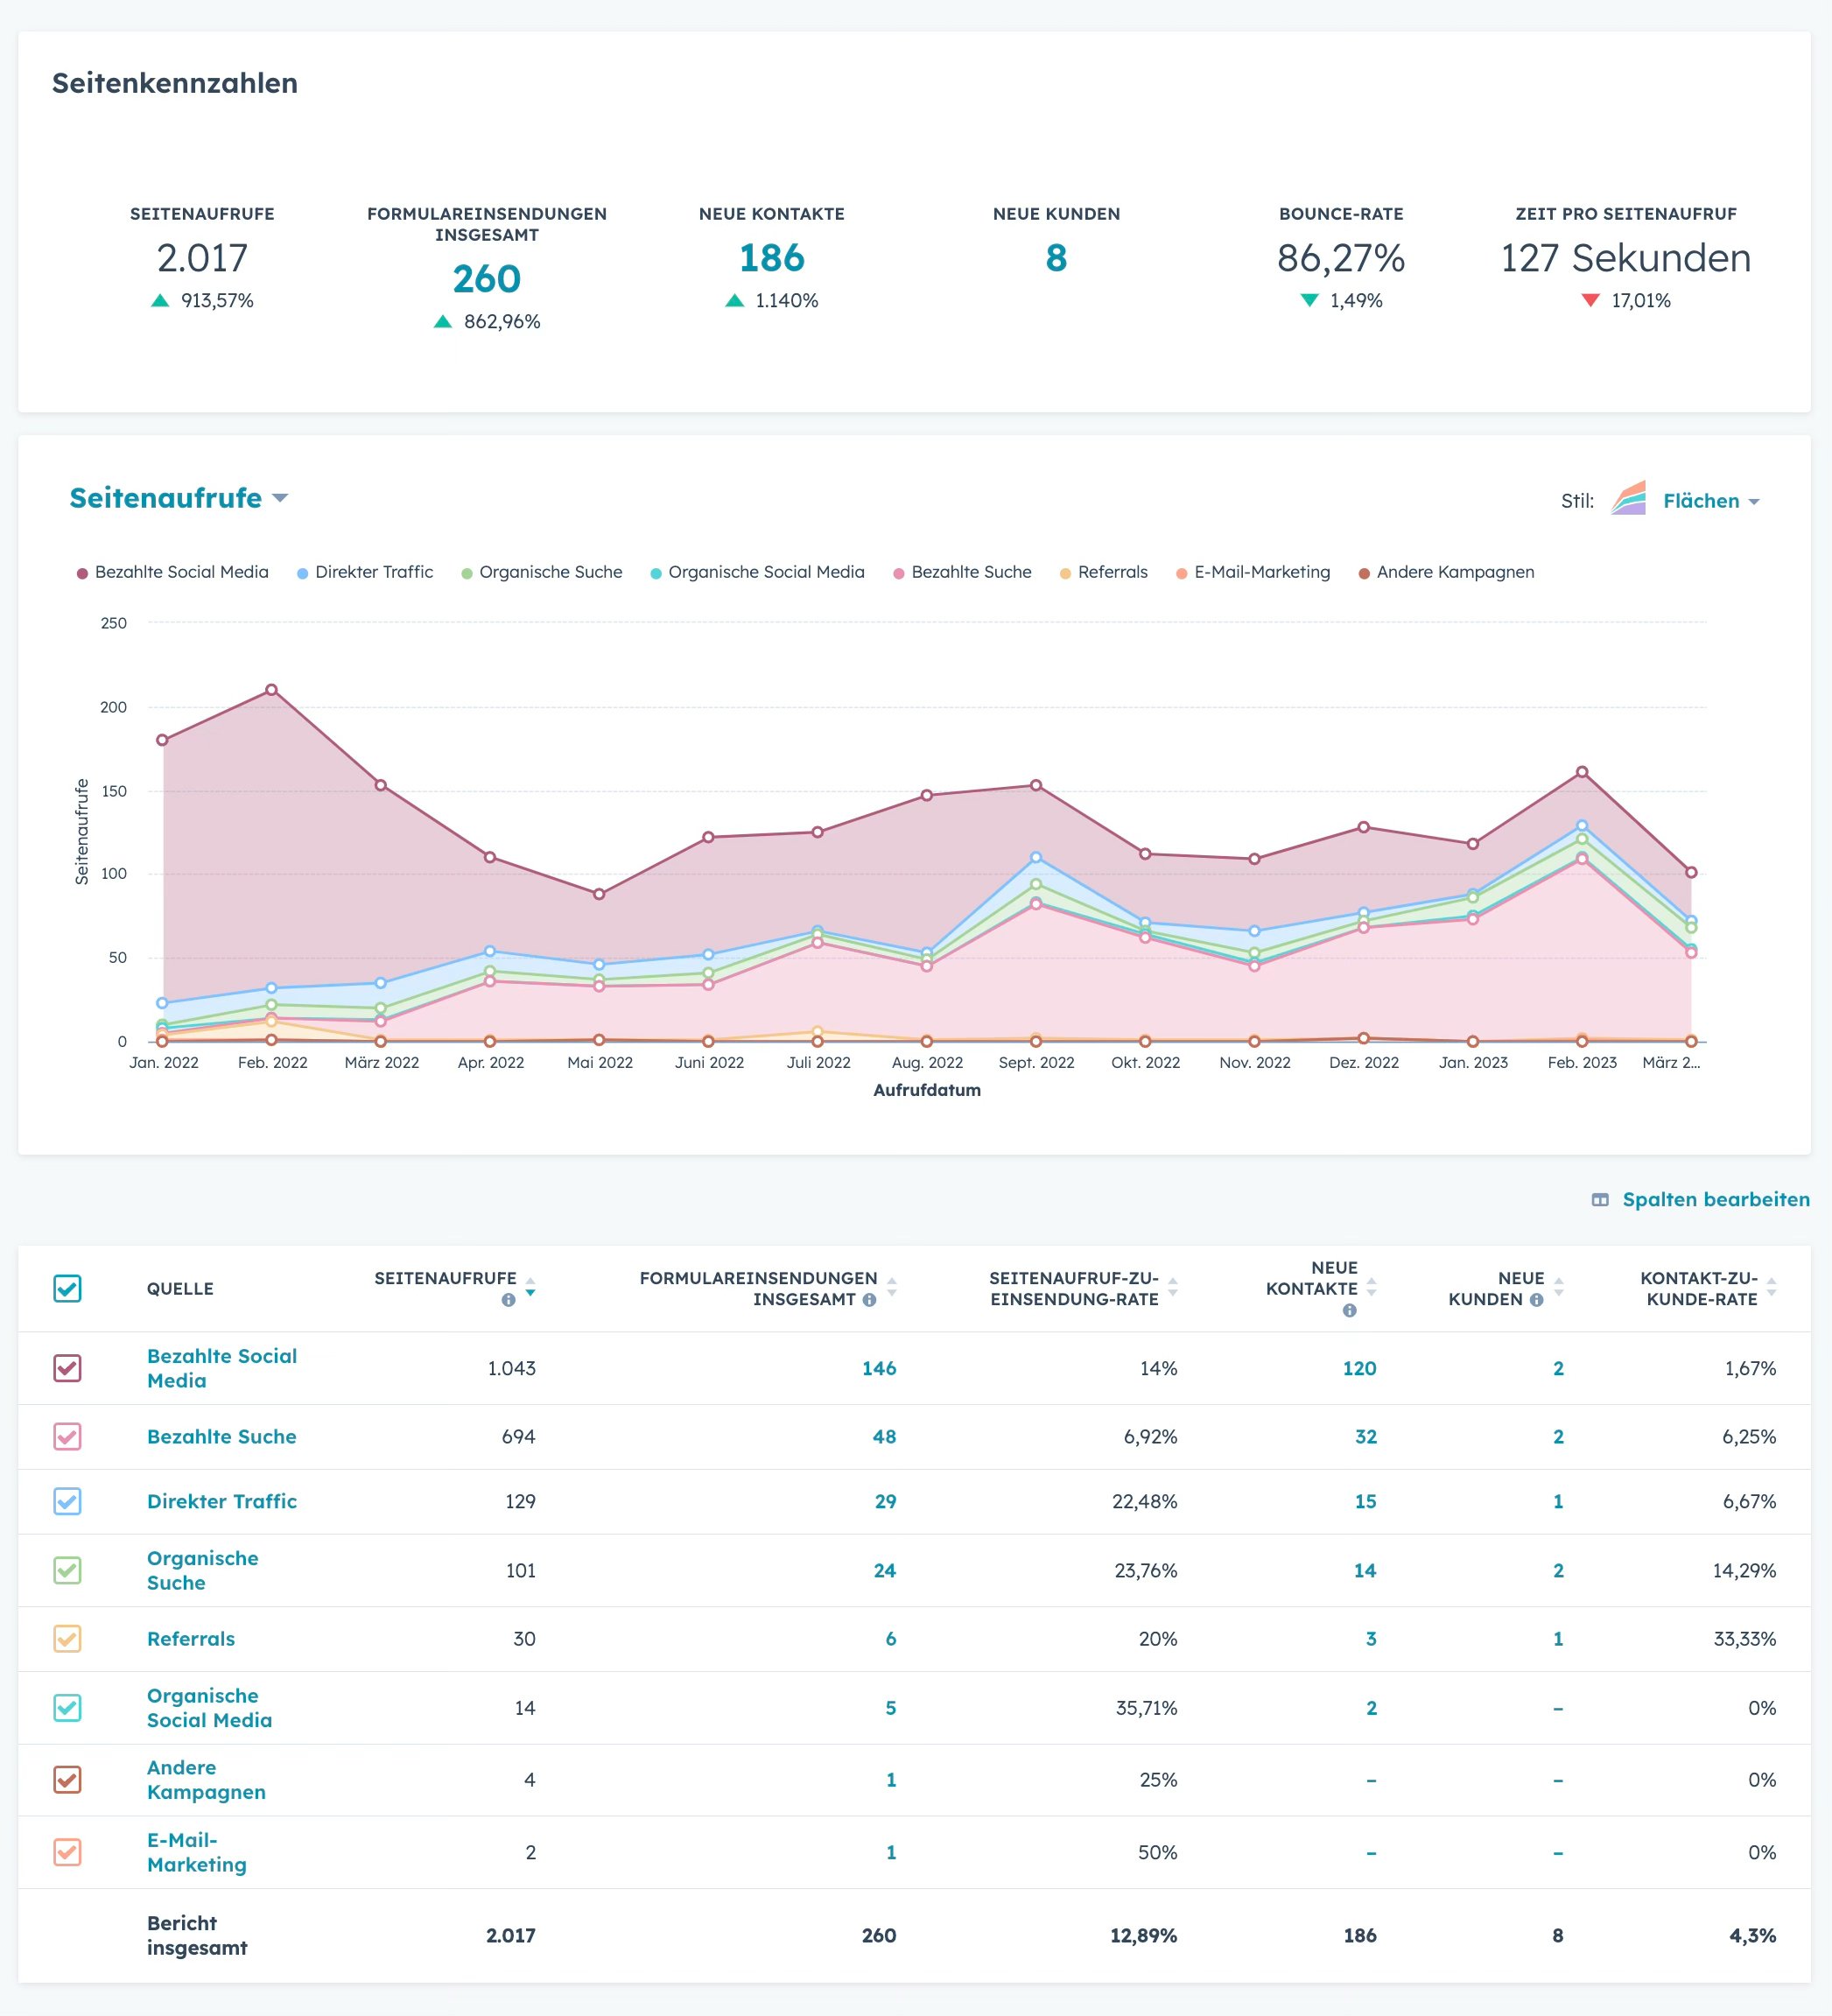This screenshot has height=2016, width=1832.
Task: Toggle Direkter Traffic series in chart legend
Action: [373, 572]
